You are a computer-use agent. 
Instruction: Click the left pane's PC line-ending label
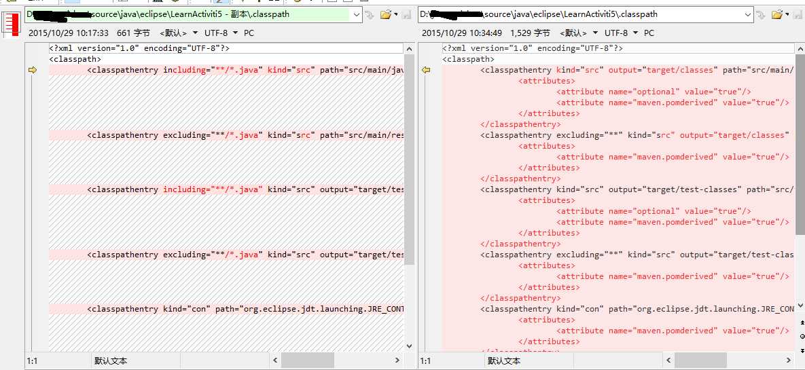tap(249, 33)
